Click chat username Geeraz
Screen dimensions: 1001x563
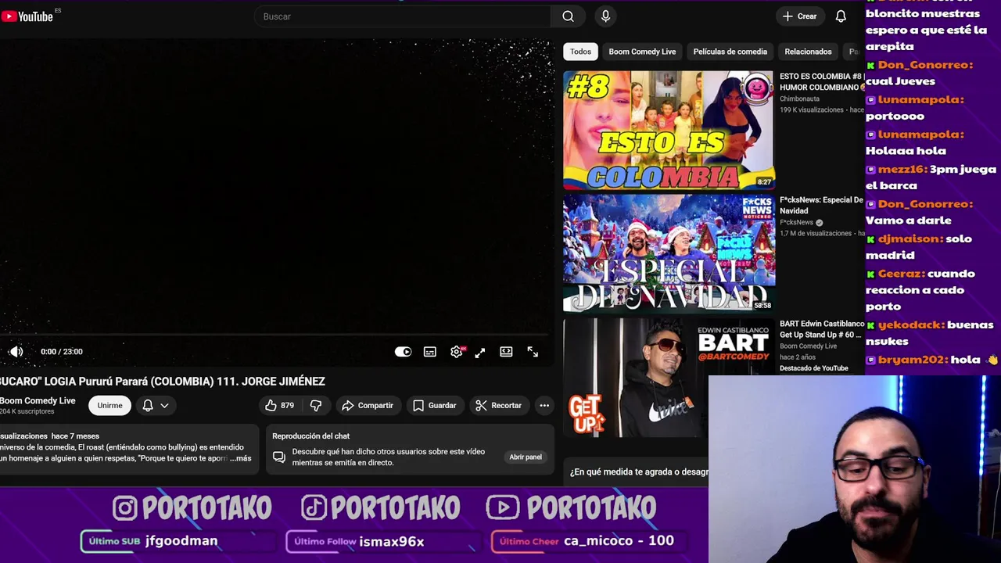tap(901, 274)
